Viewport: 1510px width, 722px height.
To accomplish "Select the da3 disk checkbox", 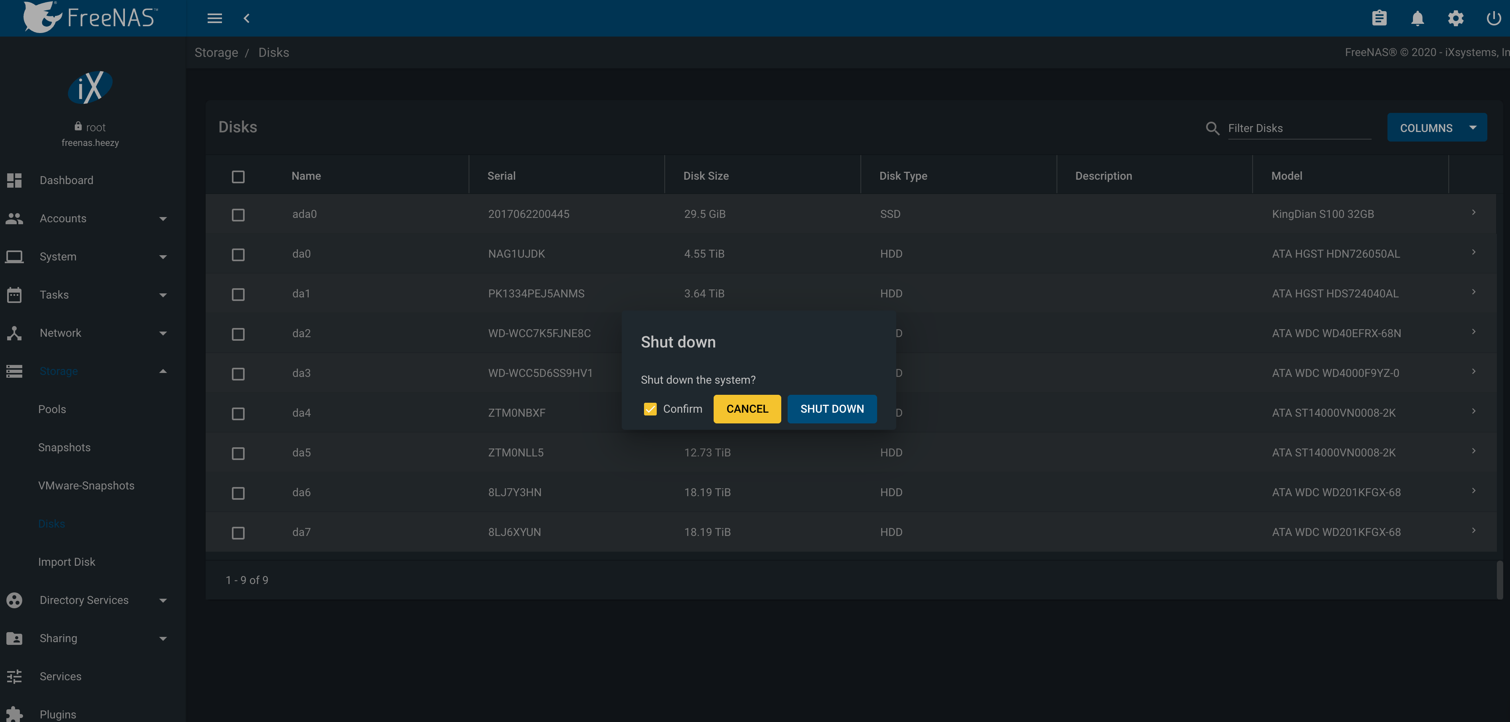I will click(x=238, y=374).
